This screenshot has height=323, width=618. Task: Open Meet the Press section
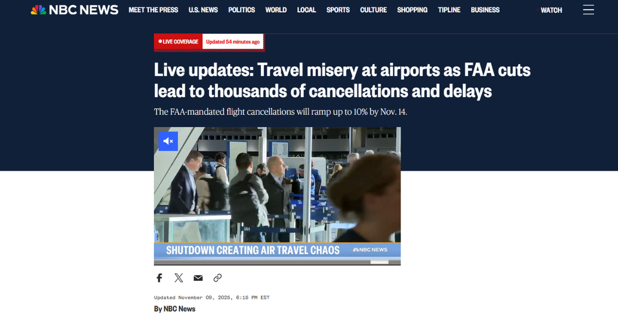(153, 10)
